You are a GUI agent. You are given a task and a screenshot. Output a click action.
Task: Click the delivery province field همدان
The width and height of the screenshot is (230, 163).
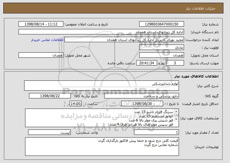point(162,55)
